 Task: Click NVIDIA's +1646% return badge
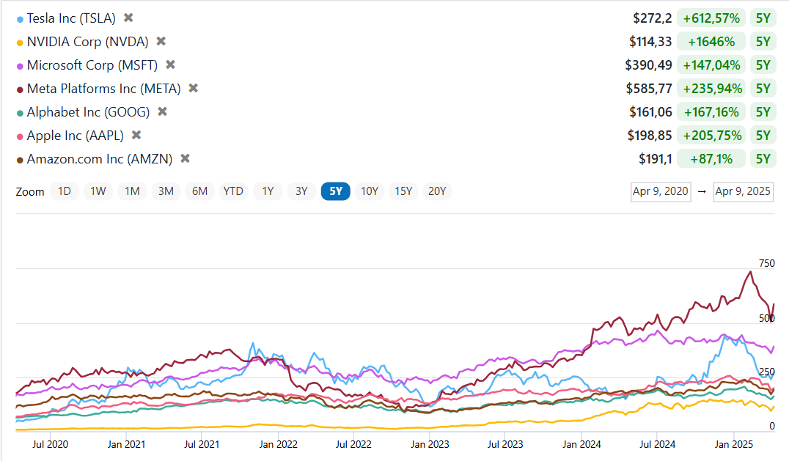[x=711, y=41]
